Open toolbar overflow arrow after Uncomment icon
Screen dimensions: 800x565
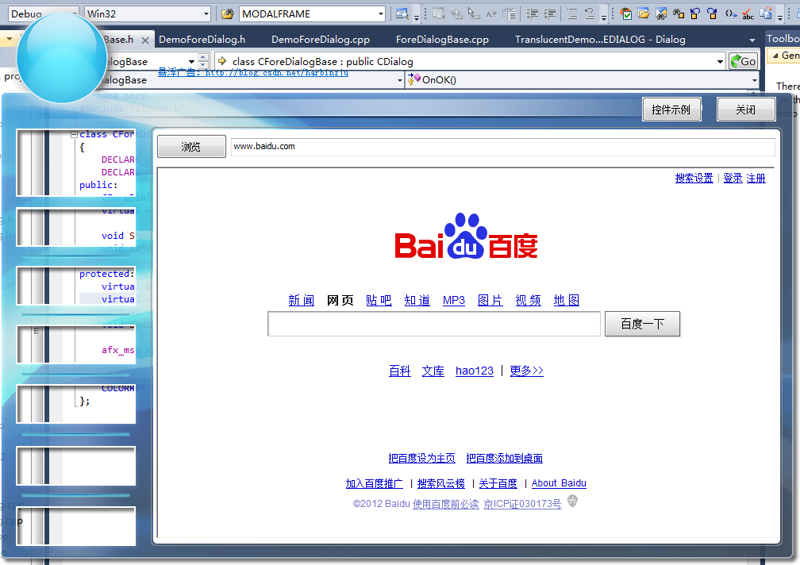pos(603,17)
